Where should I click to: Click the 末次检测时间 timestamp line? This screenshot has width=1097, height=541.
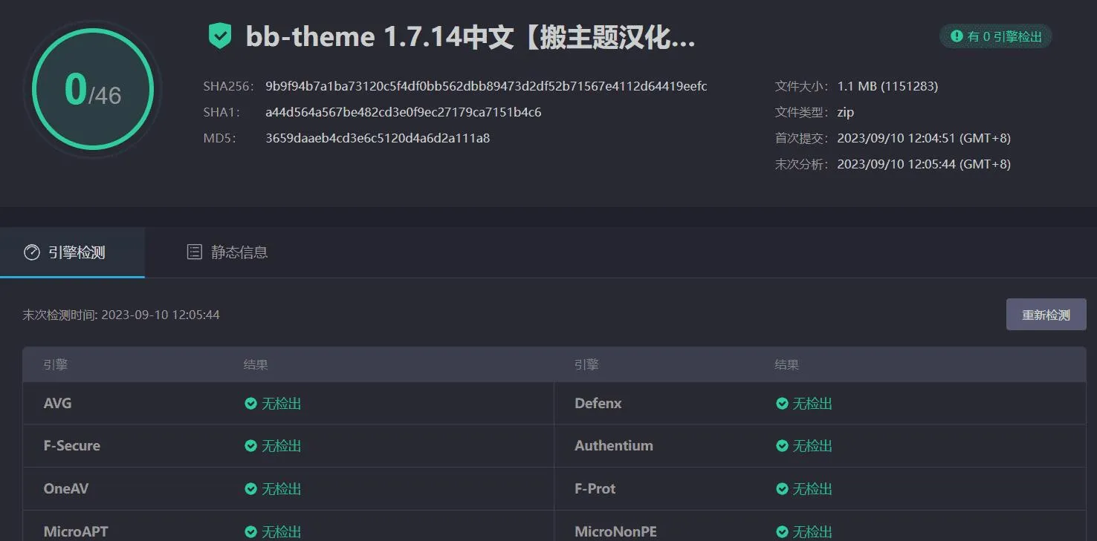121,315
